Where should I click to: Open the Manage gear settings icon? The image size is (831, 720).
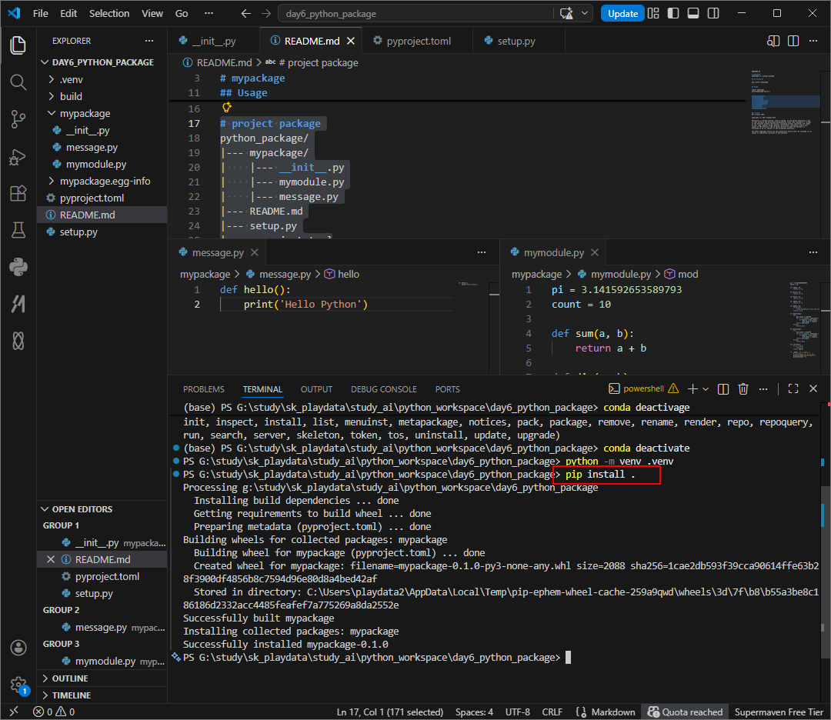[x=18, y=685]
